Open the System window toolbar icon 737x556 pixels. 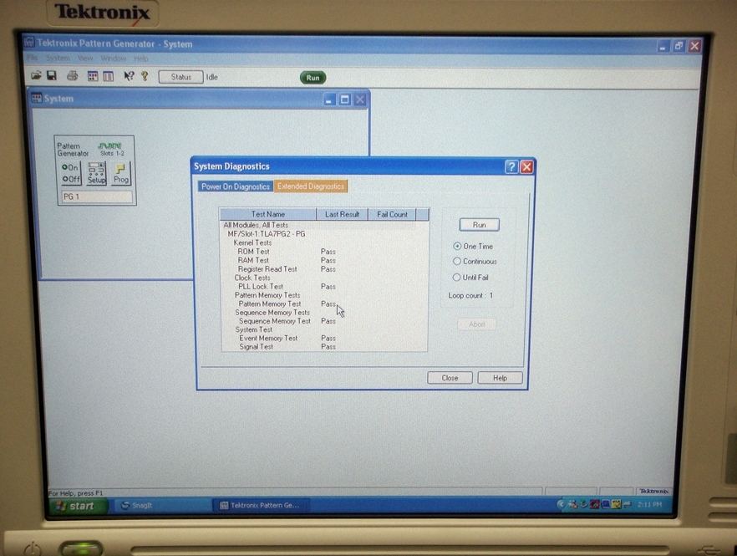(x=93, y=76)
